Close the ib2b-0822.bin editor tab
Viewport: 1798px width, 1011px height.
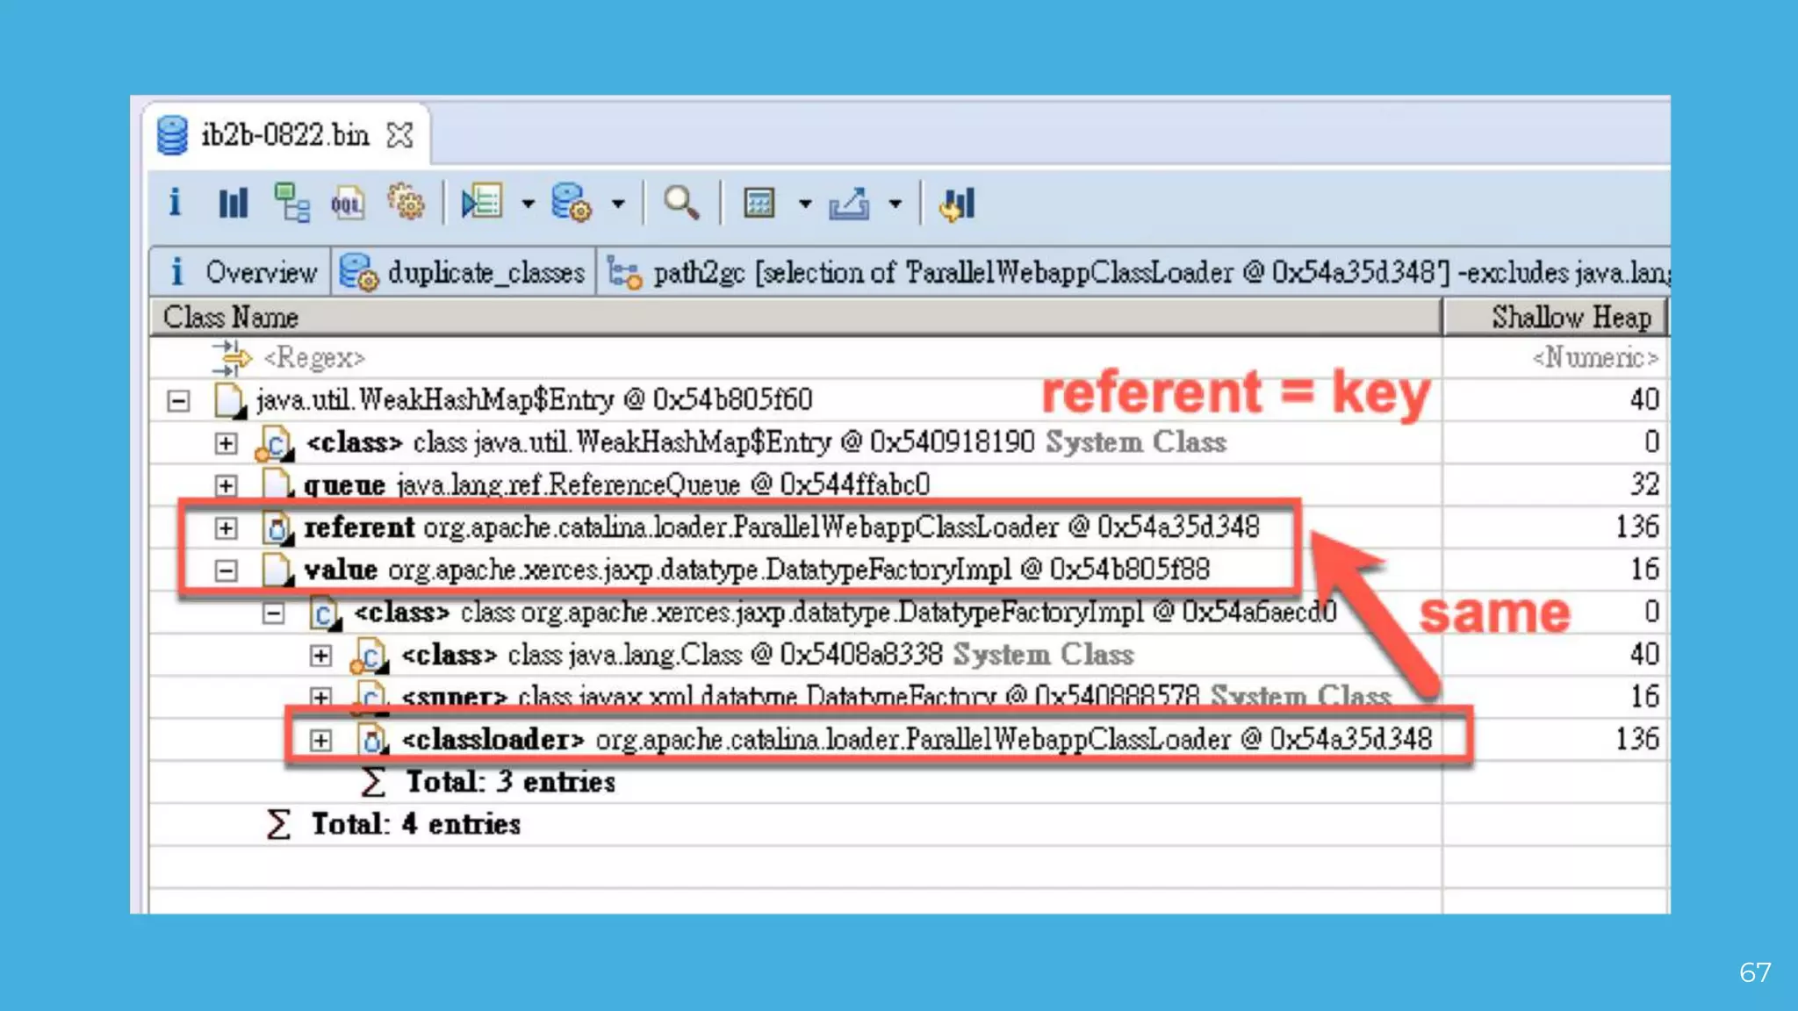point(399,135)
